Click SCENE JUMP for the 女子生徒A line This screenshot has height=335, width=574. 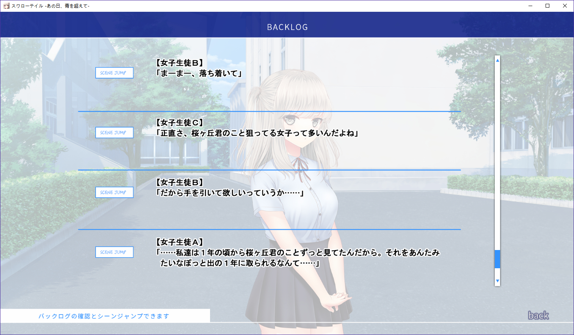114,252
